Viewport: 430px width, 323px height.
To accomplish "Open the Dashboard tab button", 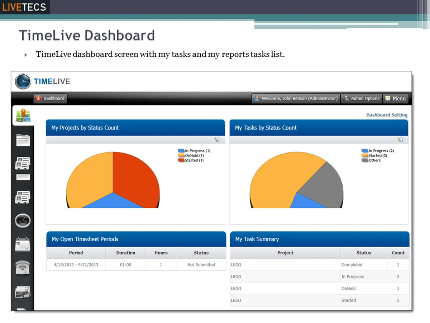I will pyautogui.click(x=50, y=98).
